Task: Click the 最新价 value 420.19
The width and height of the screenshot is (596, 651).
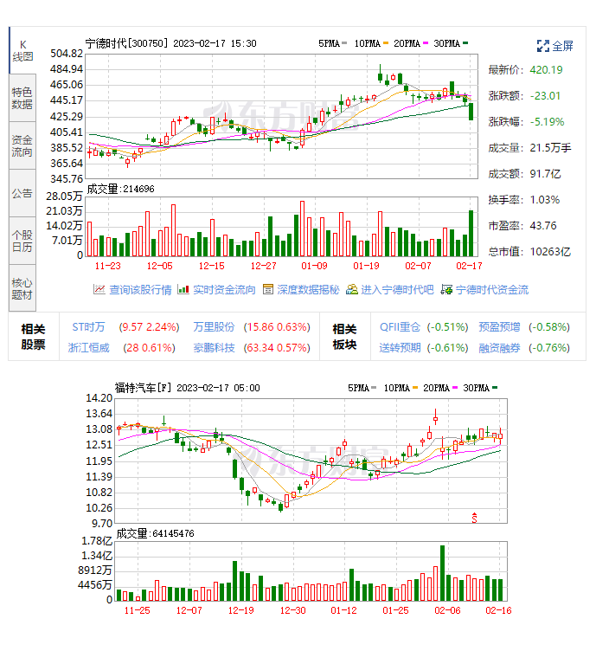Action: 546,70
